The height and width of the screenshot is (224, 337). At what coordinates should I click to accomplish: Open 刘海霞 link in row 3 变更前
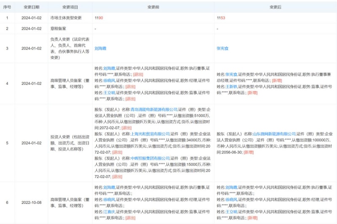coord(100,48)
